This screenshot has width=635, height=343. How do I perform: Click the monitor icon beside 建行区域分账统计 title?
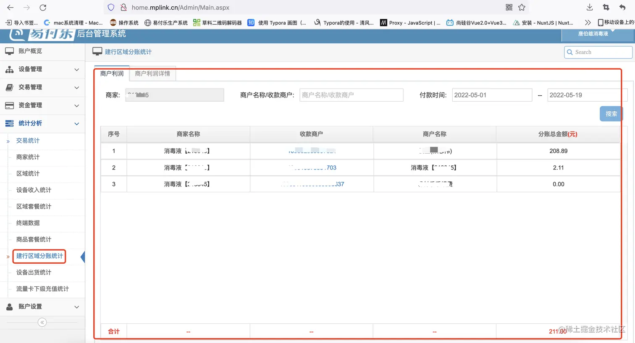(x=97, y=51)
